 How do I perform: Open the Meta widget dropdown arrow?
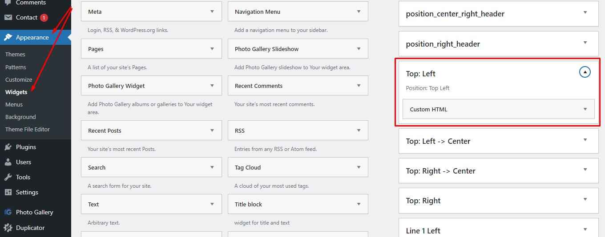point(212,12)
